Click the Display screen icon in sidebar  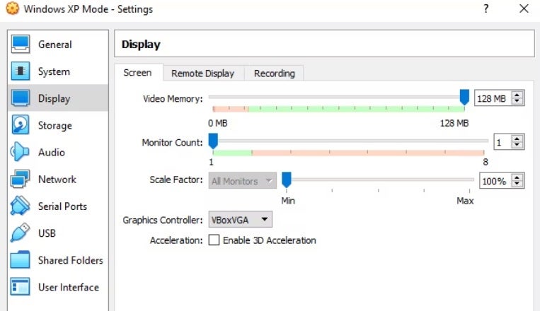[x=21, y=98]
